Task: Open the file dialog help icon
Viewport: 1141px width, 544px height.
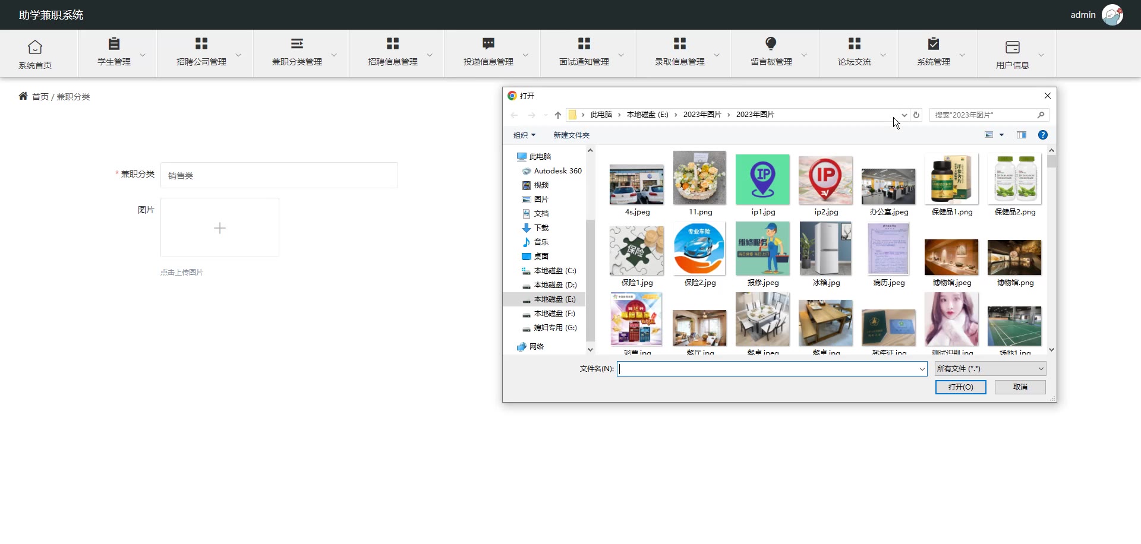Action: point(1042,135)
